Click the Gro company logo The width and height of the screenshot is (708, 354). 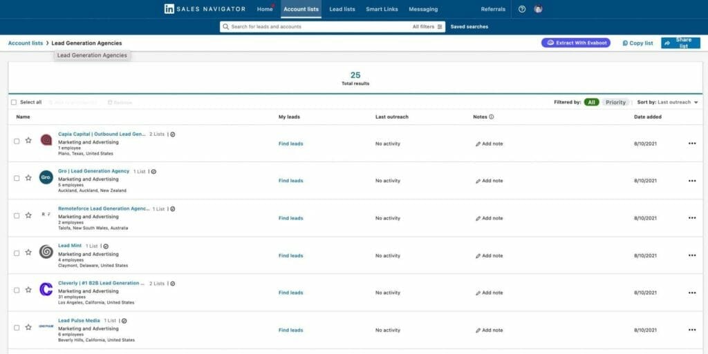click(x=46, y=177)
